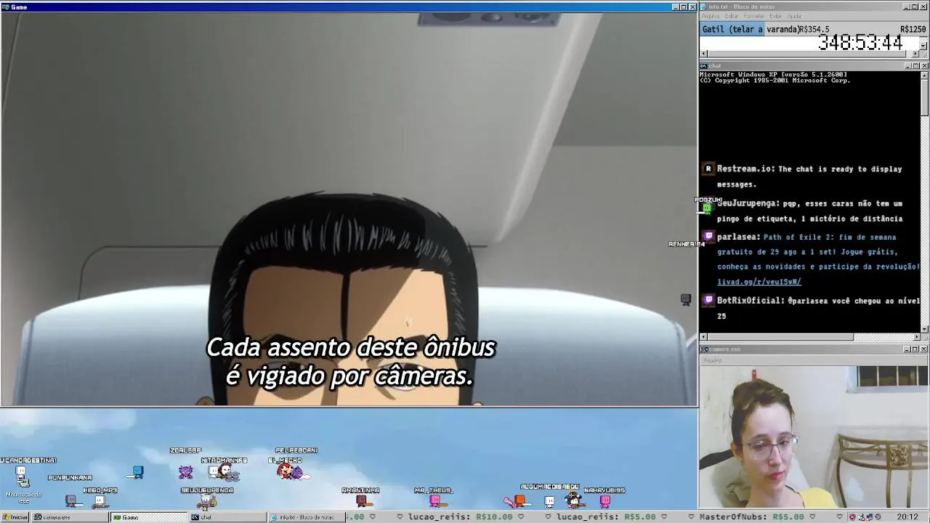This screenshot has width=930, height=523.
Task: Click the scroll-up arrow in chat window
Action: click(x=924, y=75)
